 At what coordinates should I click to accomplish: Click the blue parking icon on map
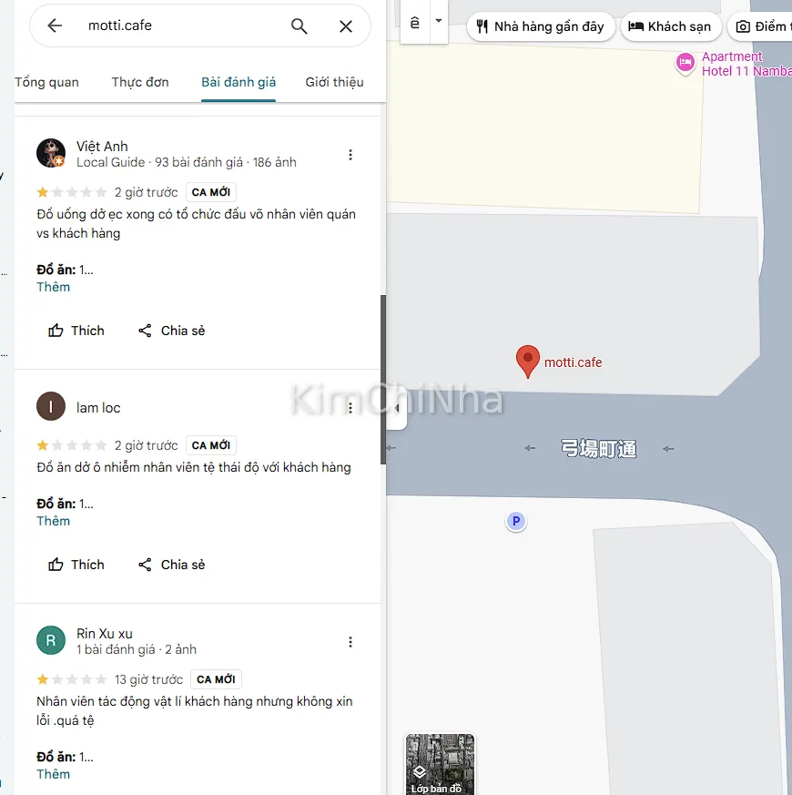tap(516, 522)
